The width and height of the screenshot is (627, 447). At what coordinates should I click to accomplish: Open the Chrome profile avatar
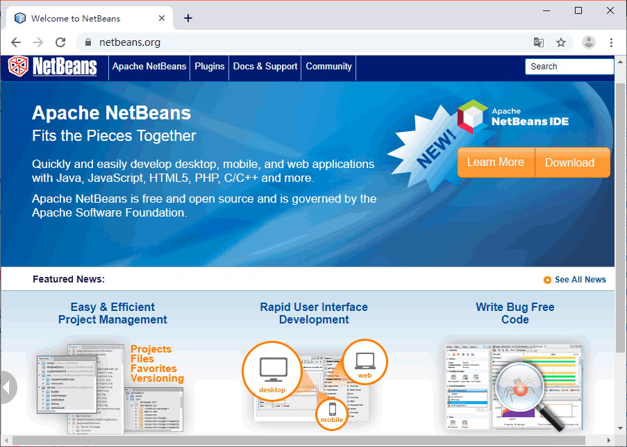588,42
